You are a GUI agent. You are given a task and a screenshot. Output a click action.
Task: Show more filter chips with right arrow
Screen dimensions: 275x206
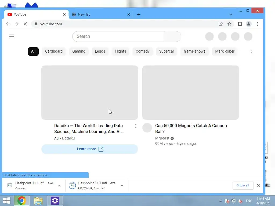(251, 51)
